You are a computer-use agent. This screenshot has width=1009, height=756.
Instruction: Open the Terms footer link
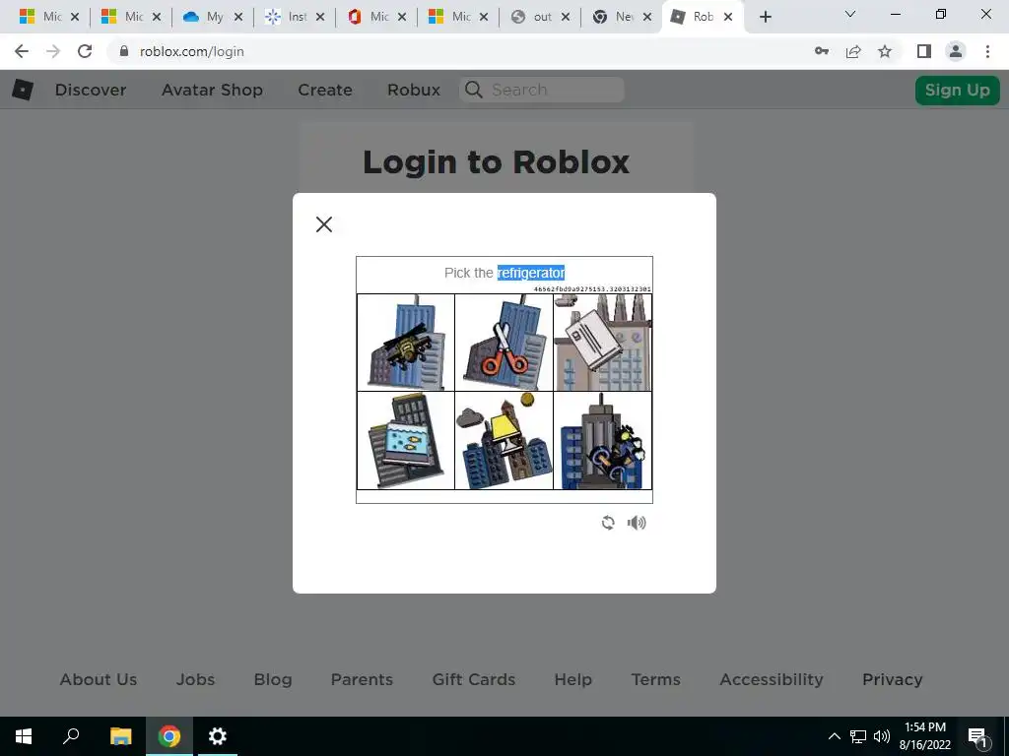click(655, 679)
